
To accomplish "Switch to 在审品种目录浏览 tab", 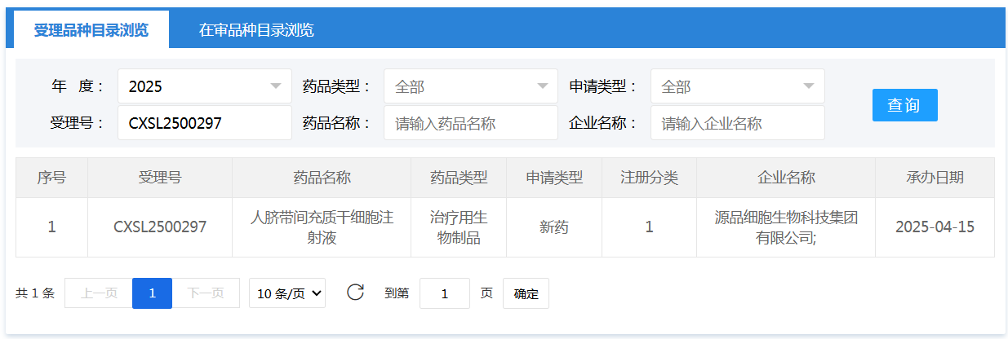I will point(256,30).
